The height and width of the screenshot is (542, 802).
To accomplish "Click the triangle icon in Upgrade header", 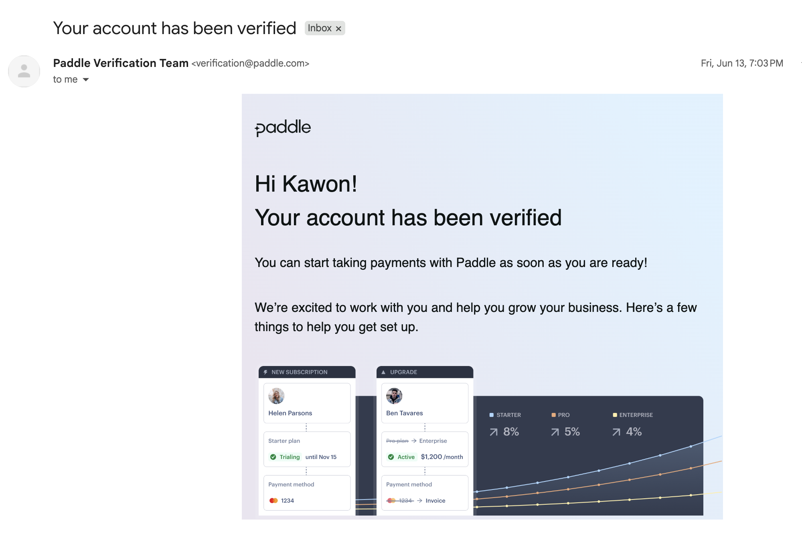I will pos(383,372).
